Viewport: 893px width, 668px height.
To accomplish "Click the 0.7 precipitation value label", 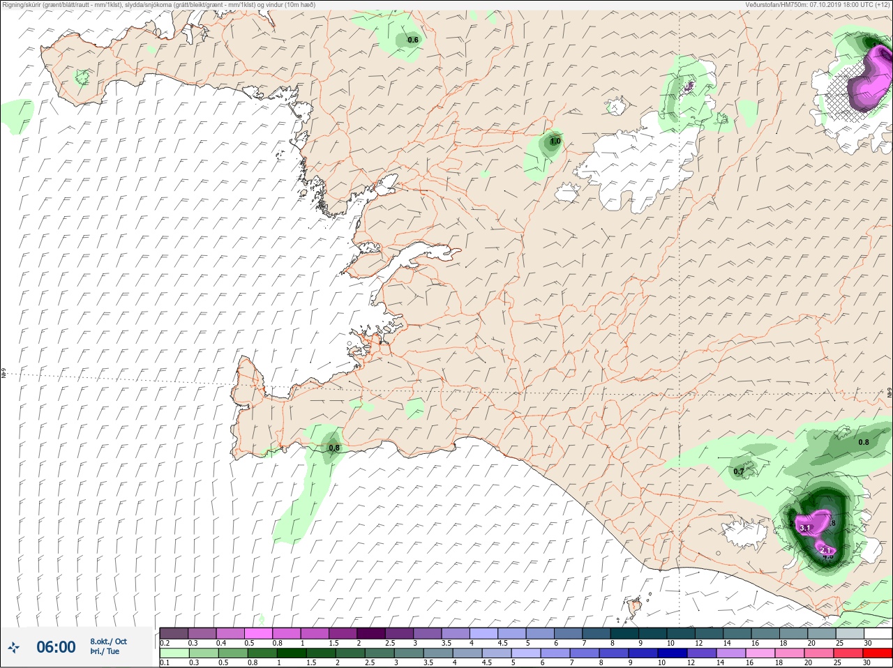I will [739, 471].
